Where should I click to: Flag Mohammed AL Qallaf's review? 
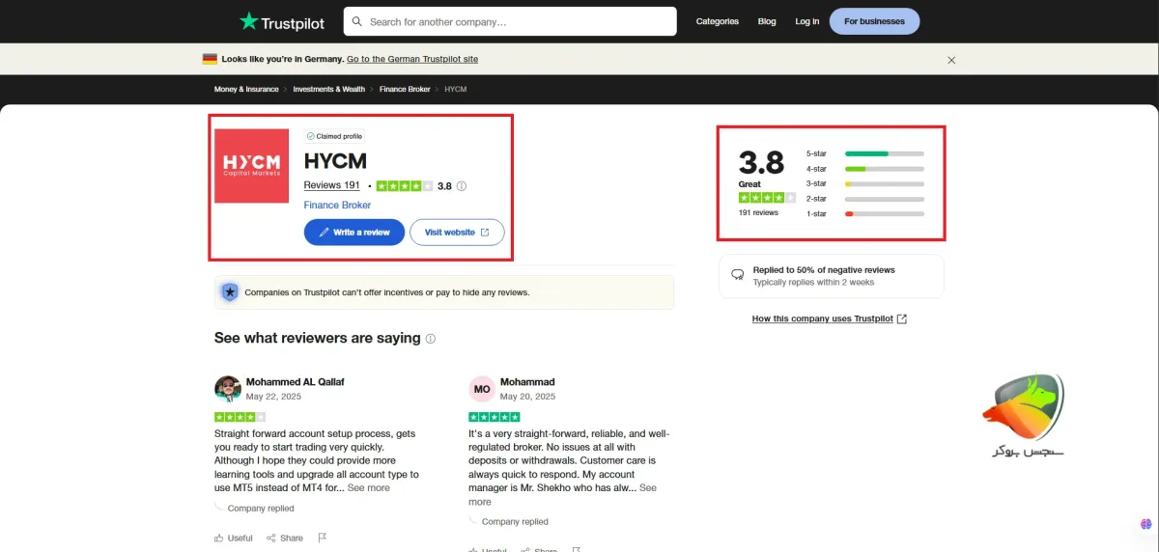323,538
